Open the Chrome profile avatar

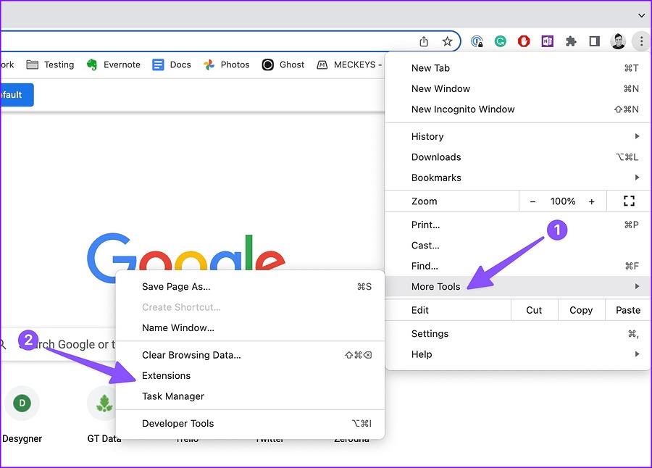pyautogui.click(x=617, y=41)
